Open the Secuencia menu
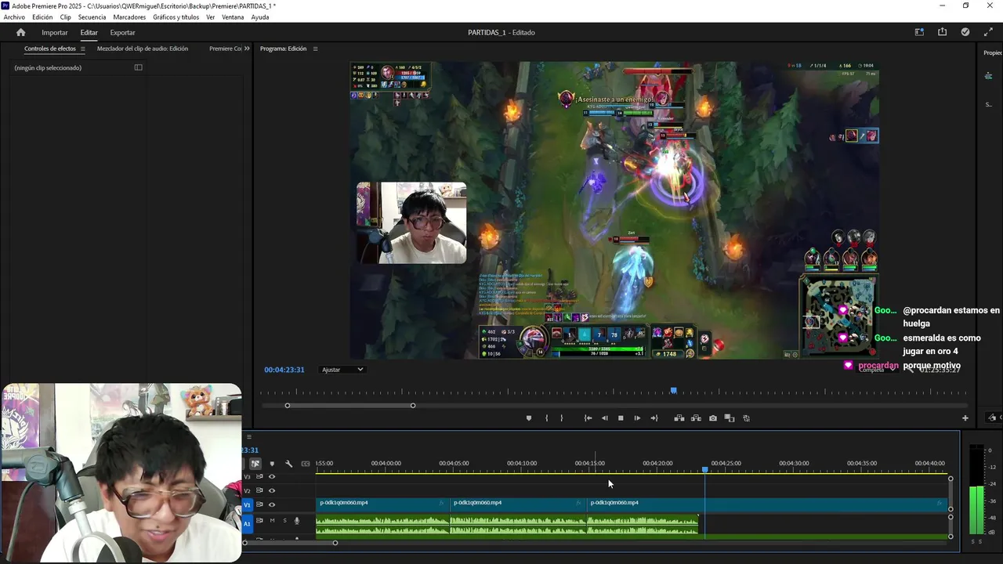The height and width of the screenshot is (564, 1003). pyautogui.click(x=92, y=17)
